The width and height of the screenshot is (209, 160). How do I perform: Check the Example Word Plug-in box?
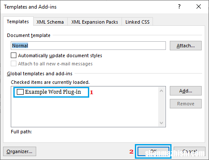[x=20, y=92]
